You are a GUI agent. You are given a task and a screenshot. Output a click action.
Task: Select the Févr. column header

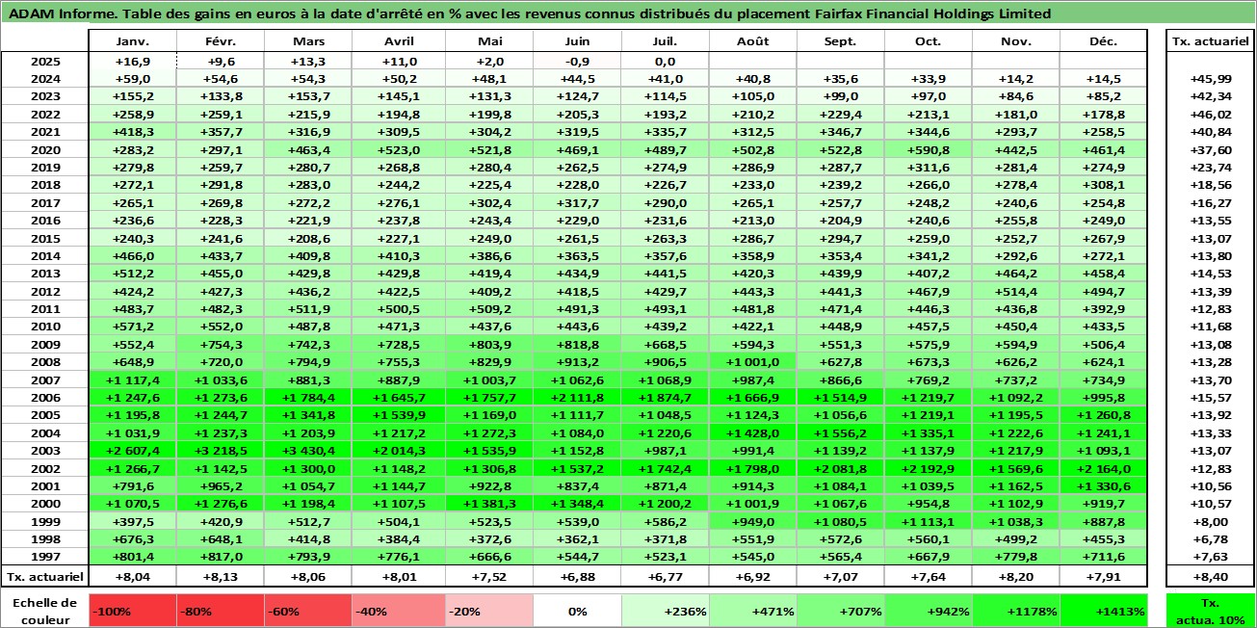pos(221,41)
